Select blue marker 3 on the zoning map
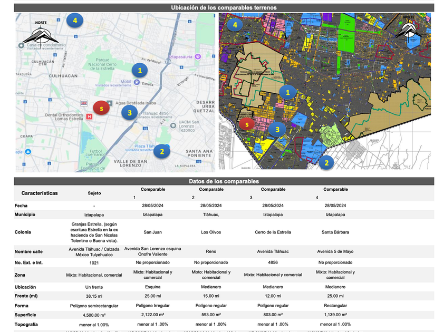 point(277,129)
